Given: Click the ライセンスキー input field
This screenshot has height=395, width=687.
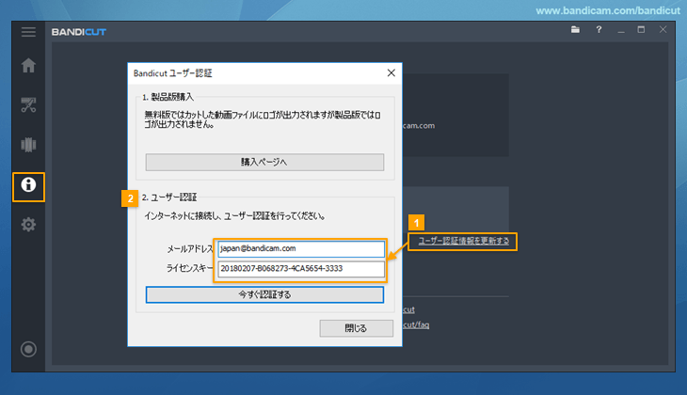Looking at the screenshot, I should click(301, 269).
